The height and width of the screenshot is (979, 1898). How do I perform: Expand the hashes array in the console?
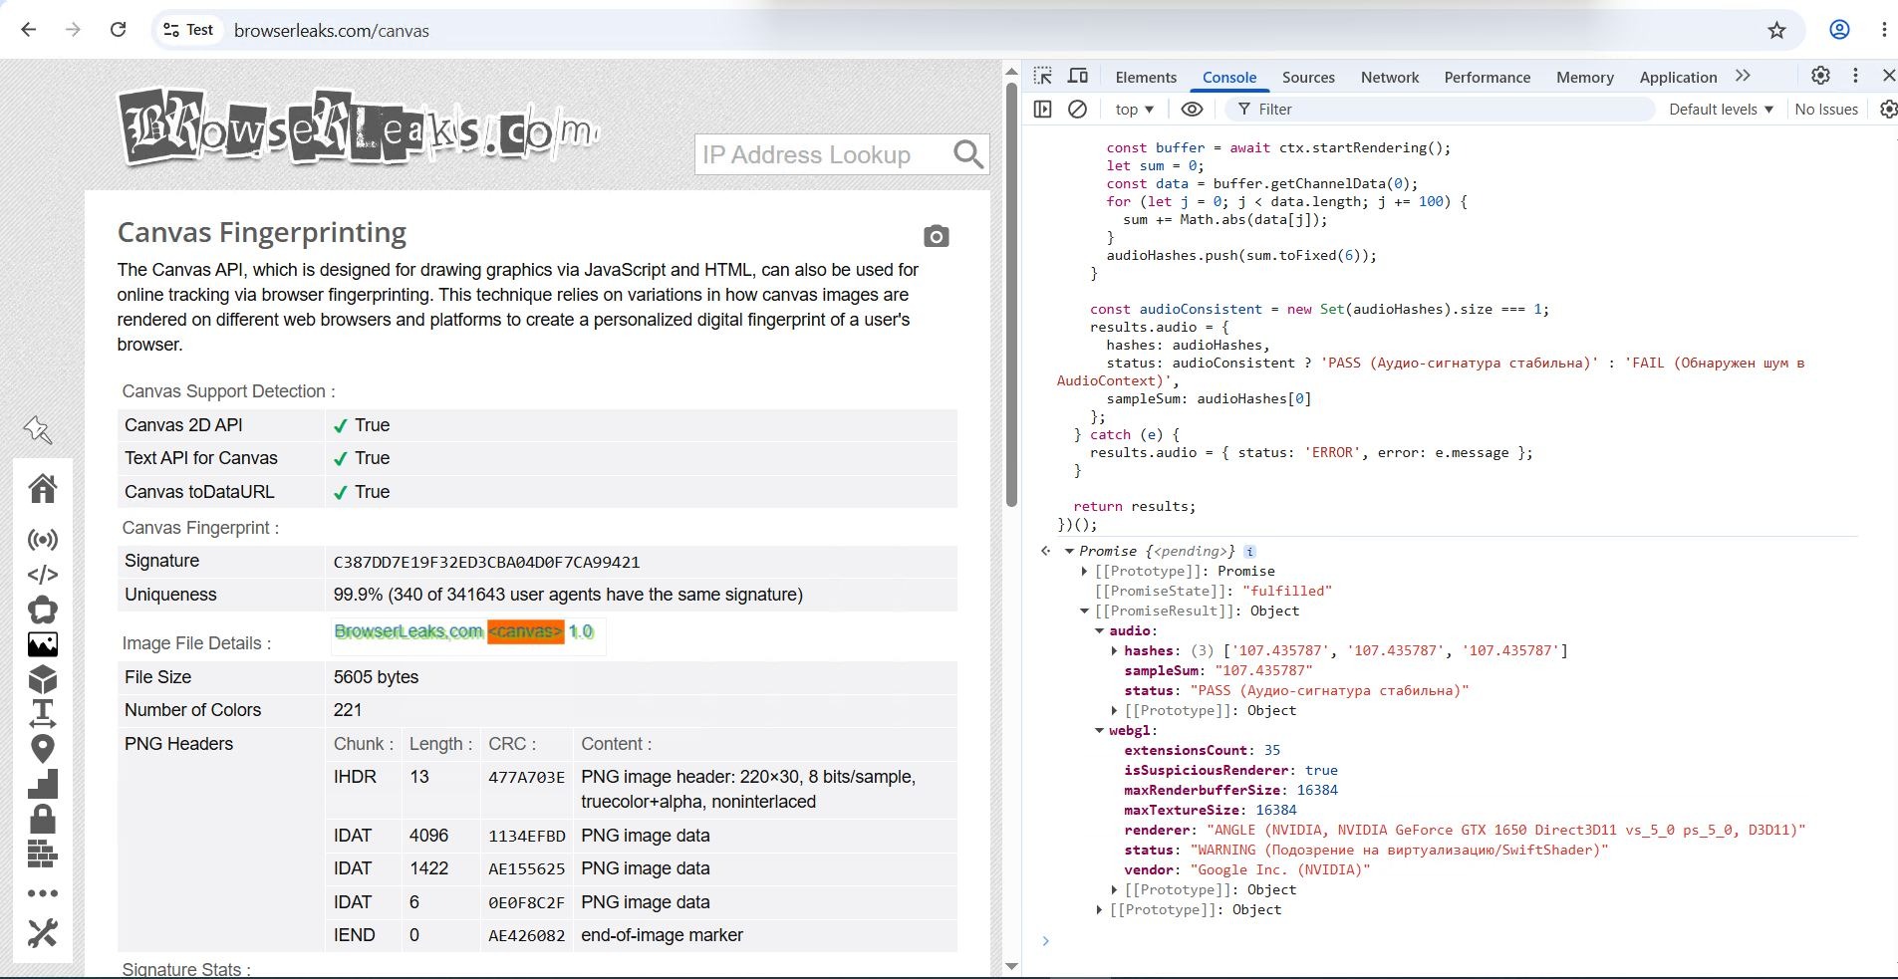1114,650
